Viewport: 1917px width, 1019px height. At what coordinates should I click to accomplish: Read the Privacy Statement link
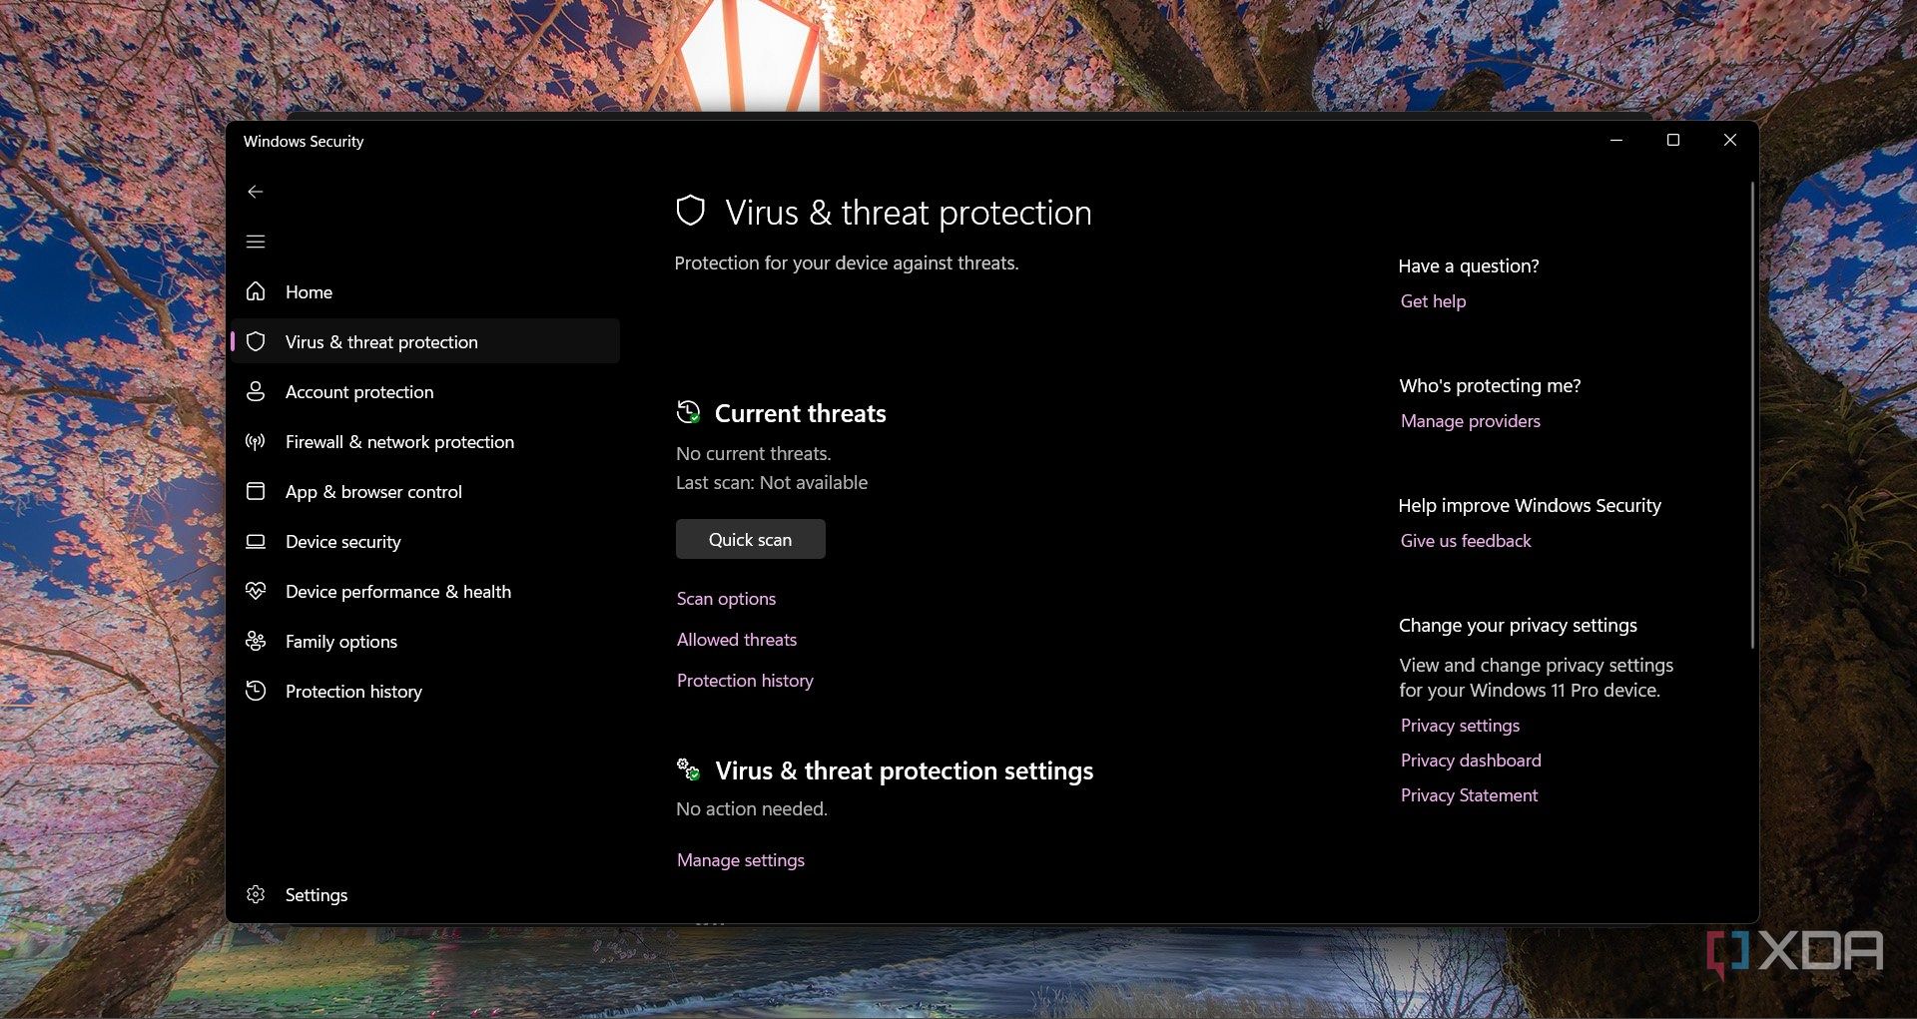(x=1469, y=795)
